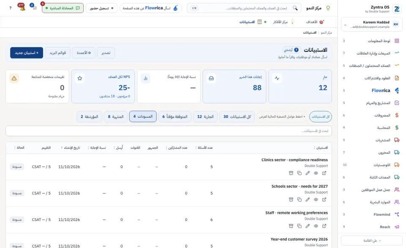The width and height of the screenshot is (406, 248).
Task: Click the bar chart icon on response rate card
Action: [x=145, y=78]
